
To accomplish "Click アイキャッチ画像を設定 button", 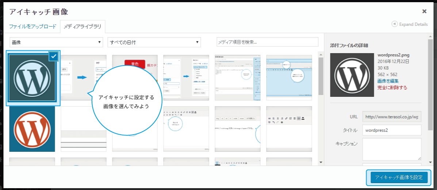I will [x=399, y=178].
